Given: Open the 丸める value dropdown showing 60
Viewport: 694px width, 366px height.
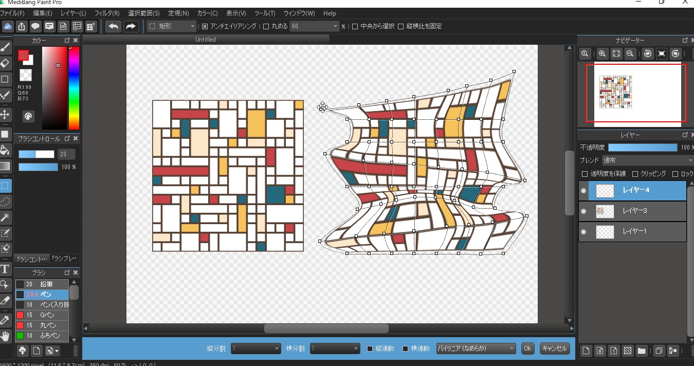Looking at the screenshot, I should [x=315, y=26].
